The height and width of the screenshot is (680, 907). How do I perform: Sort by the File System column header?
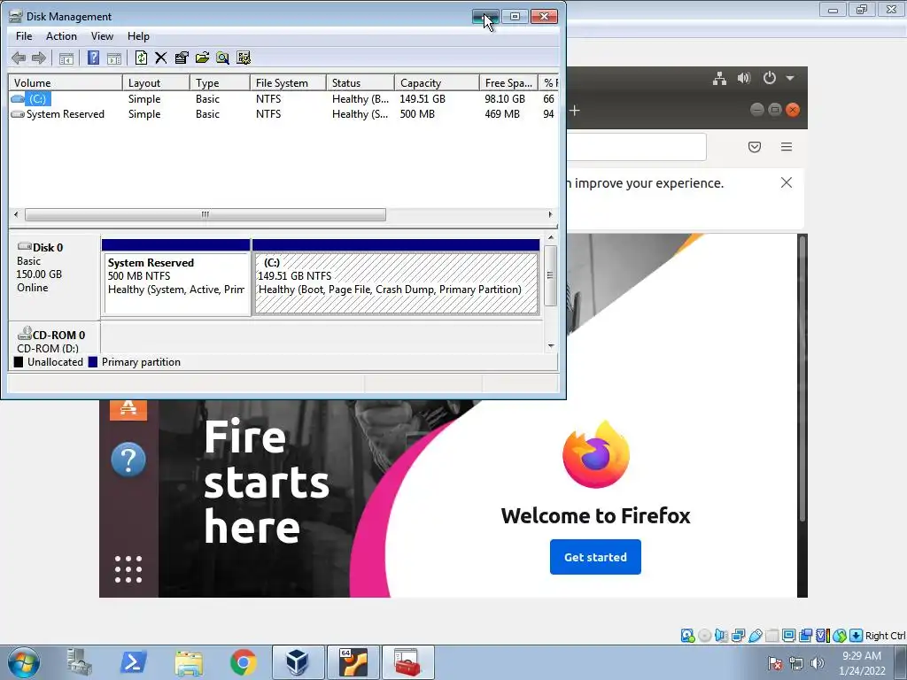pyautogui.click(x=288, y=82)
